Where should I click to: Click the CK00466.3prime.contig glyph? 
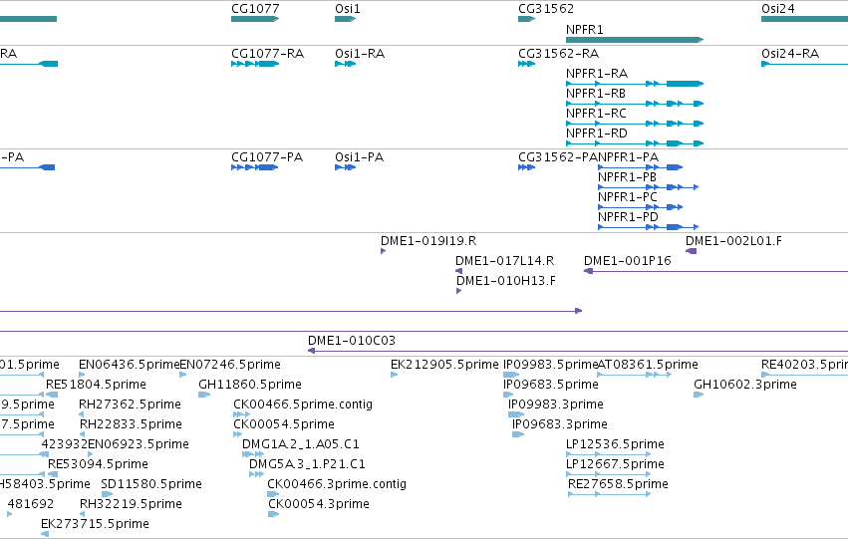click(273, 494)
